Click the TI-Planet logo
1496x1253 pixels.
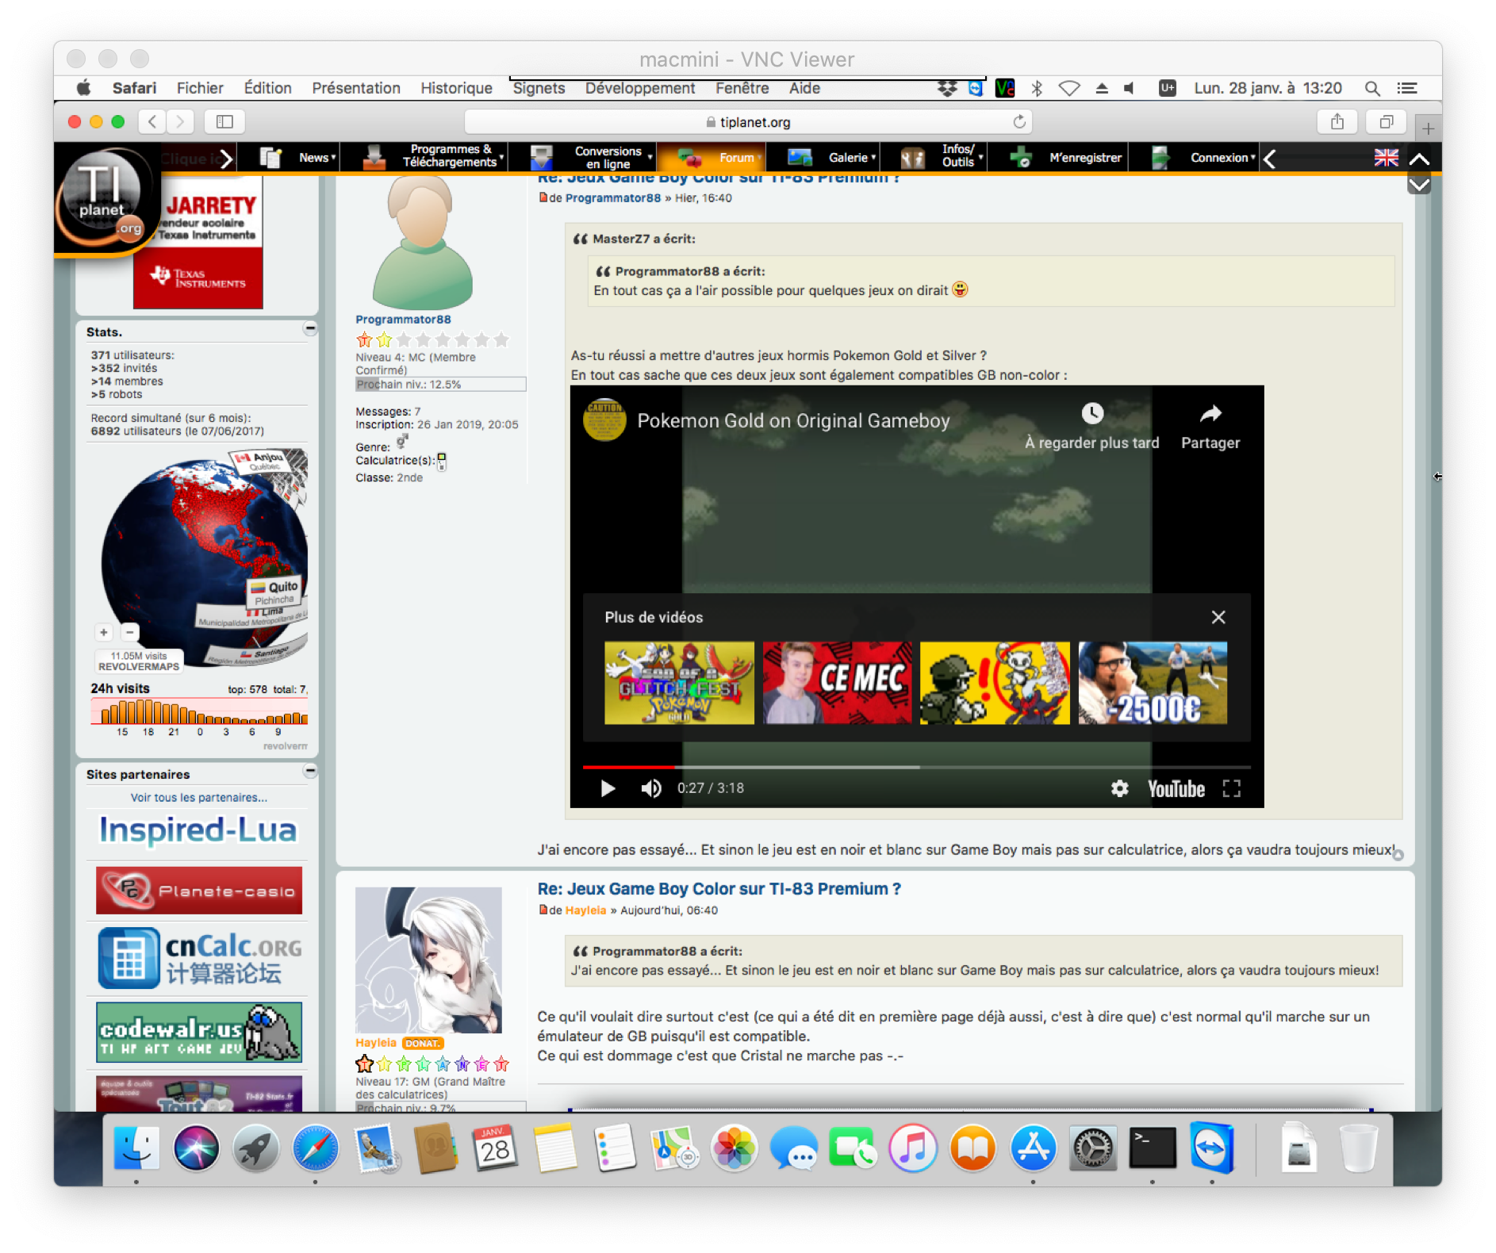coord(105,198)
